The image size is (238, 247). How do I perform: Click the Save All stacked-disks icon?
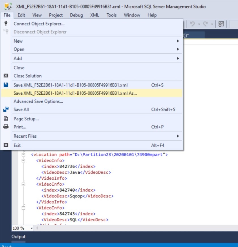tap(6, 109)
